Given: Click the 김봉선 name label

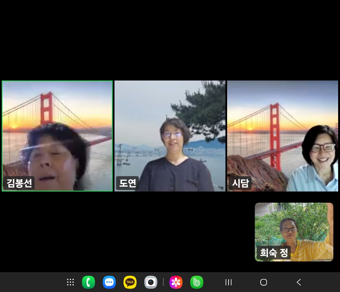Looking at the screenshot, I should point(19,183).
